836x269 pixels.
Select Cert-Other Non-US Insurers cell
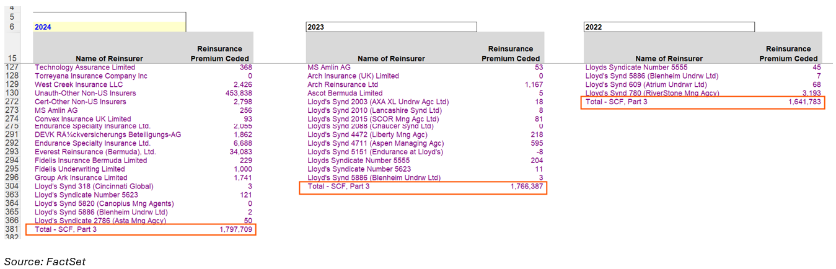pos(81,102)
